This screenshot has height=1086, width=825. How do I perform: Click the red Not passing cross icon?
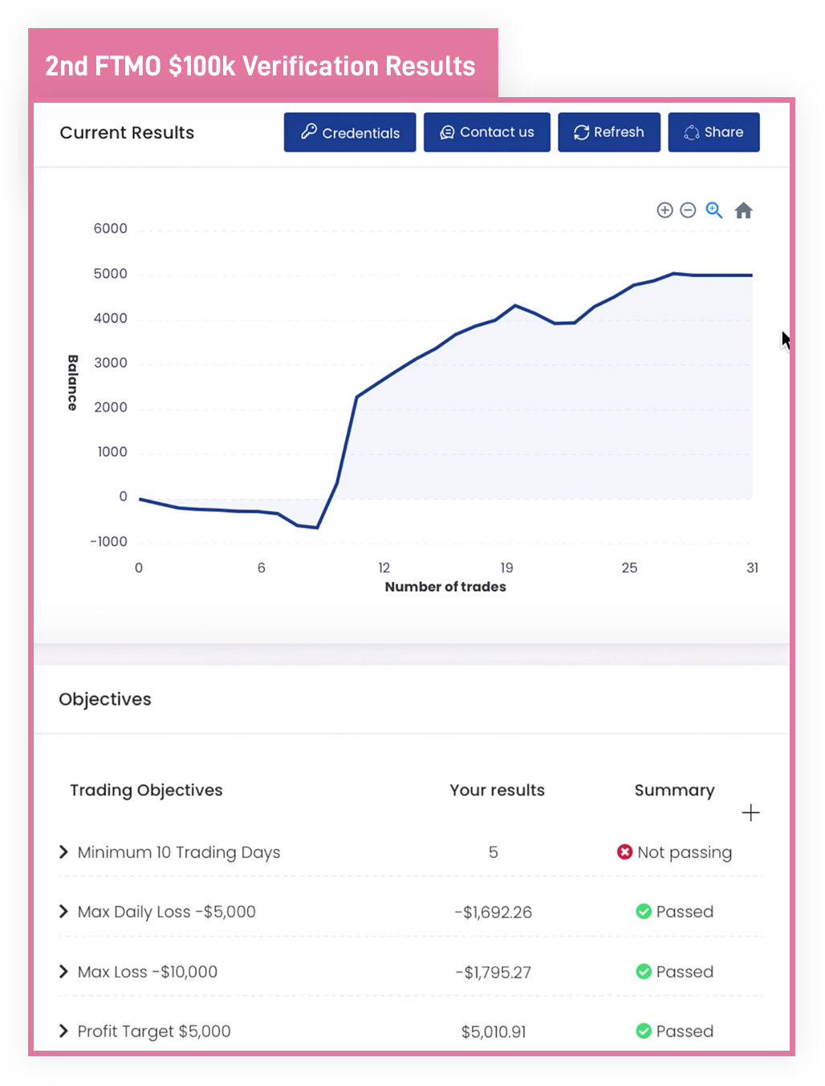click(x=624, y=852)
